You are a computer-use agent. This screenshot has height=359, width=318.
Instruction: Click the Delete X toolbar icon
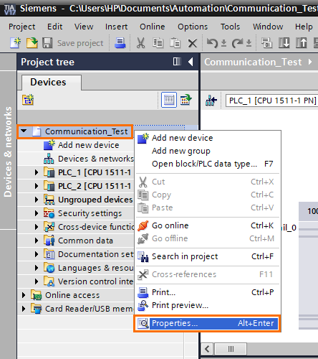tap(193, 43)
